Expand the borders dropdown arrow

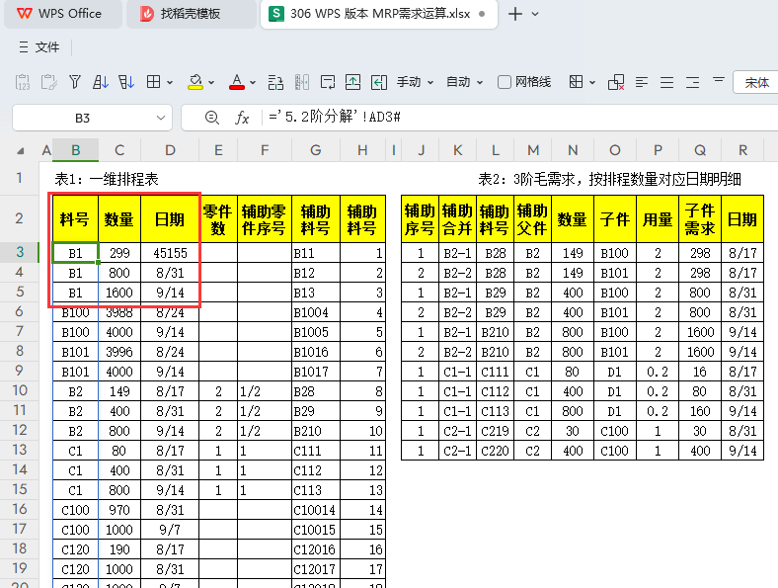[170, 82]
